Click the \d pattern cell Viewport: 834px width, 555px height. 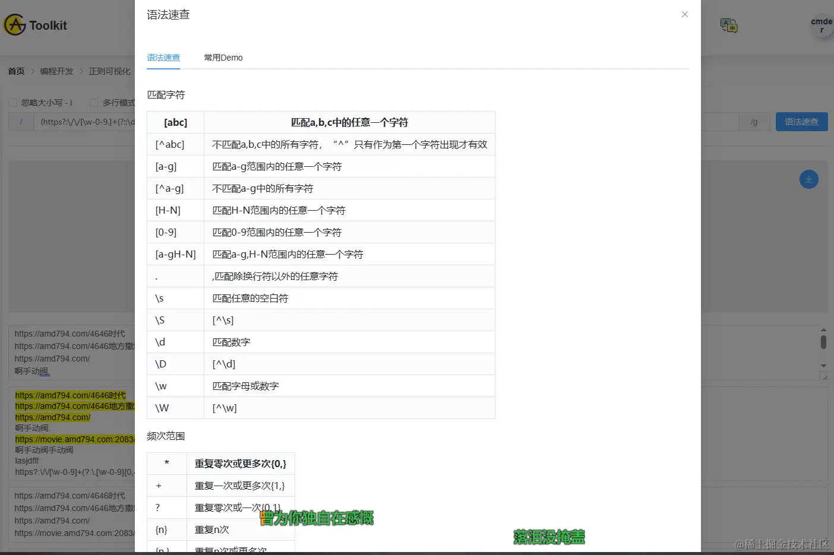[x=176, y=342]
